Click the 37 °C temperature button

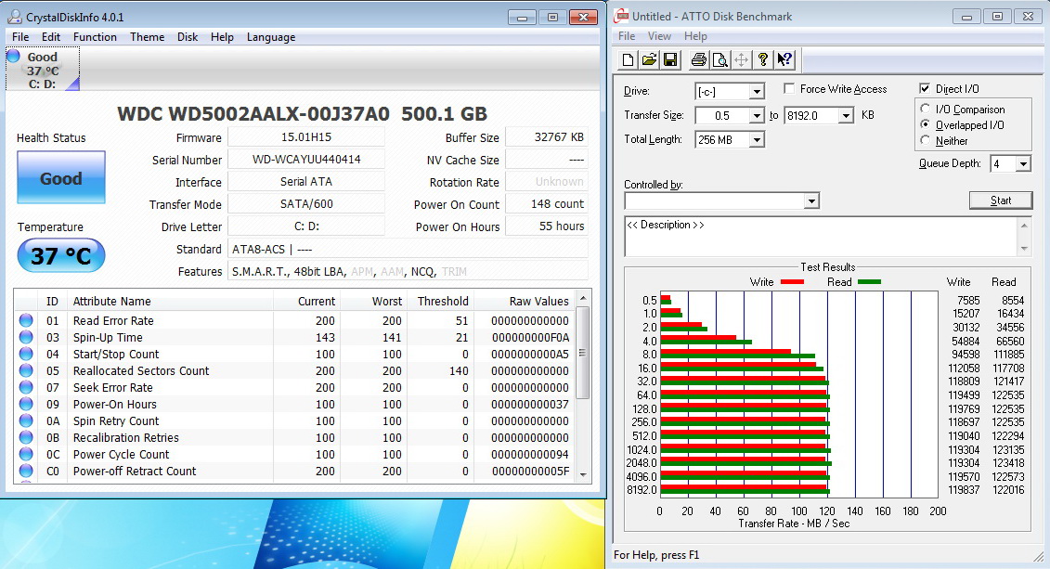click(61, 255)
